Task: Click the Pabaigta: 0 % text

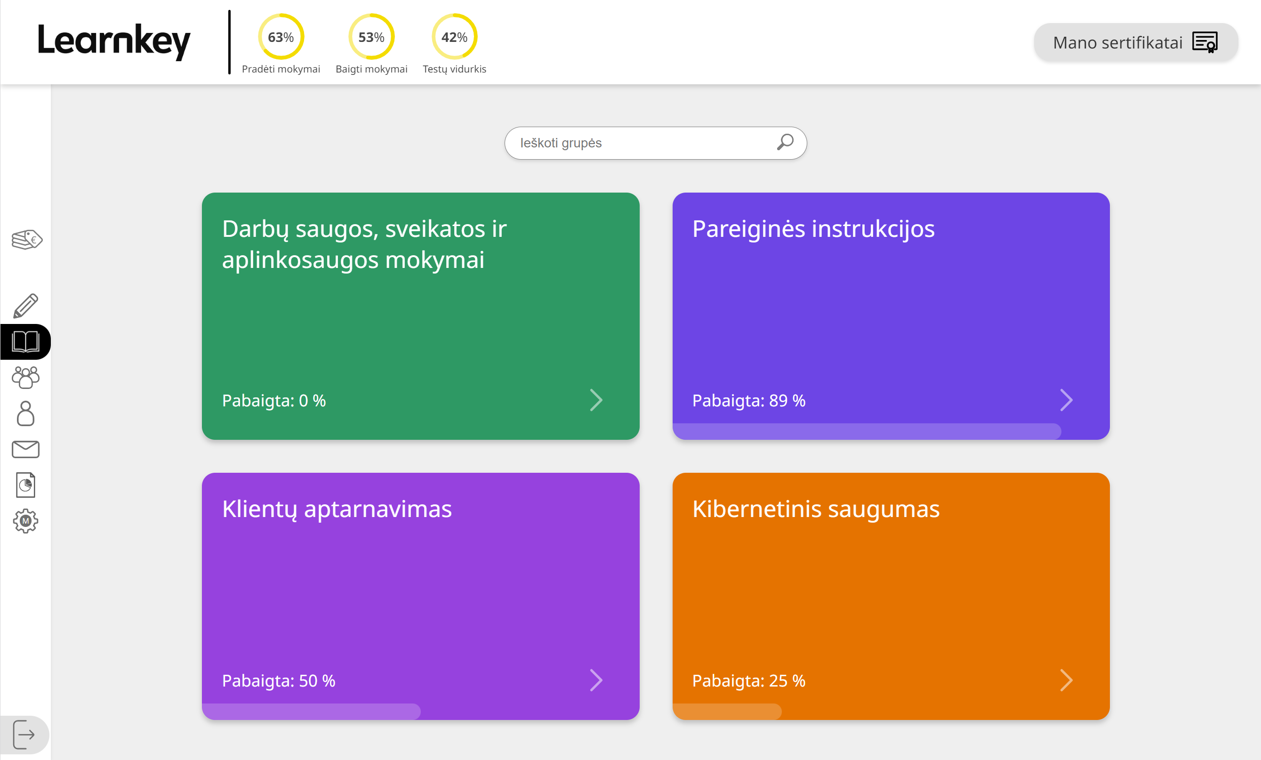Action: pos(274,401)
